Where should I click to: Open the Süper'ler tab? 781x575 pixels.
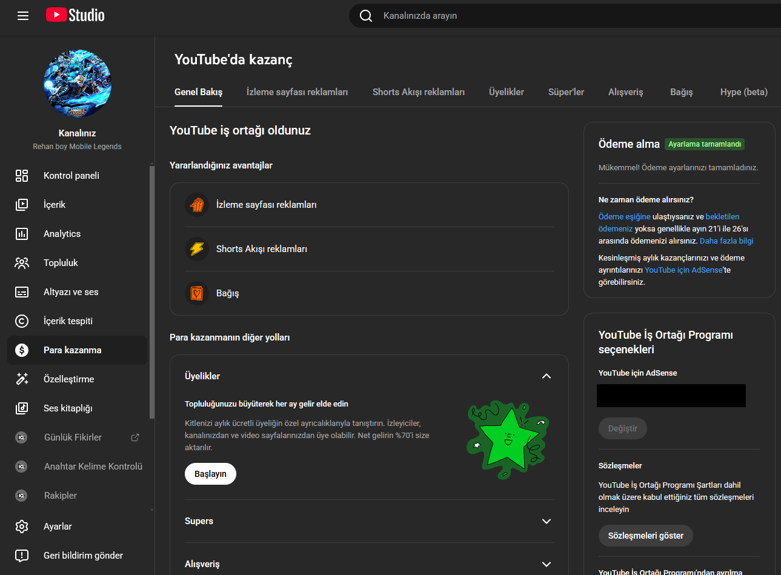coord(567,92)
